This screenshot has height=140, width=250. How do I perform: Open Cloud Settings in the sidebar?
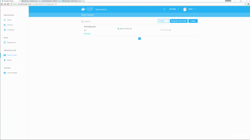tap(12, 73)
